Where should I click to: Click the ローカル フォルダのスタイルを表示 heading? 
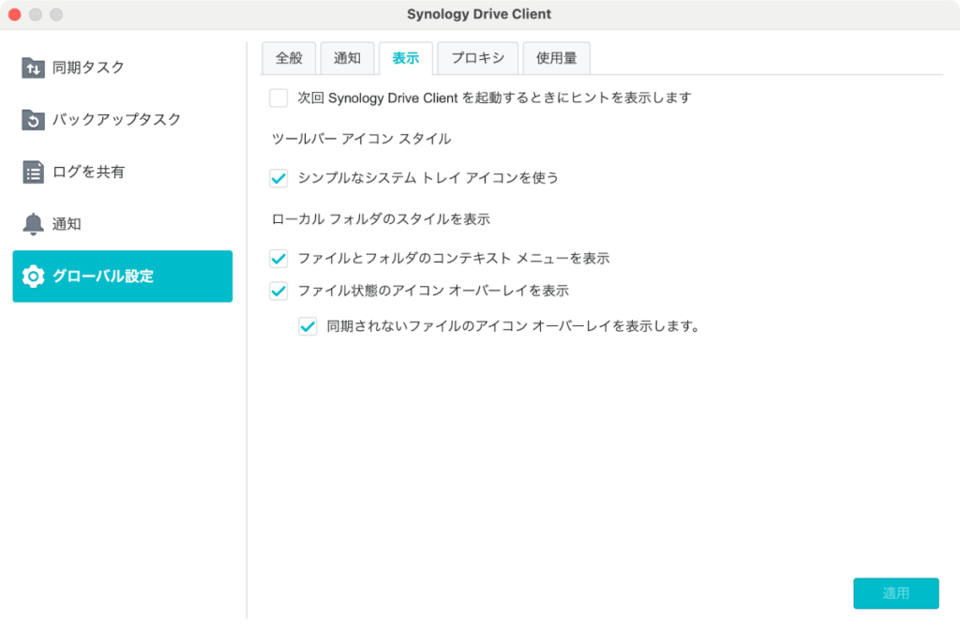click(381, 219)
